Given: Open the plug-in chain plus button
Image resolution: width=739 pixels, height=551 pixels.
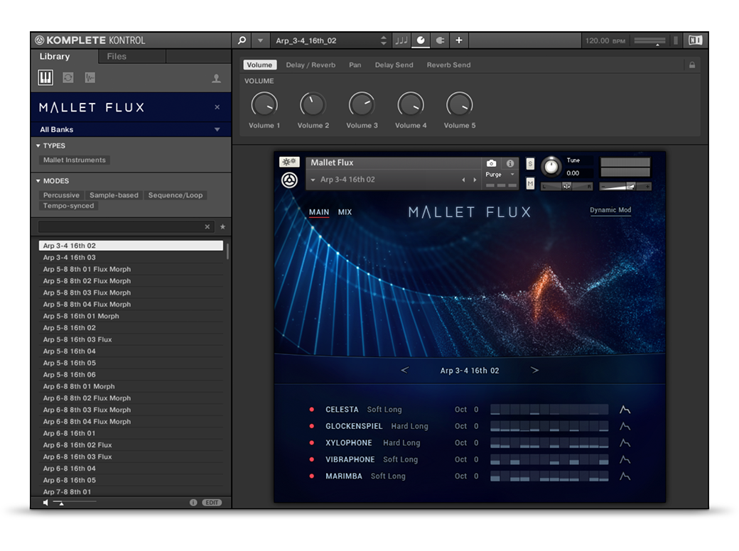Looking at the screenshot, I should [458, 40].
